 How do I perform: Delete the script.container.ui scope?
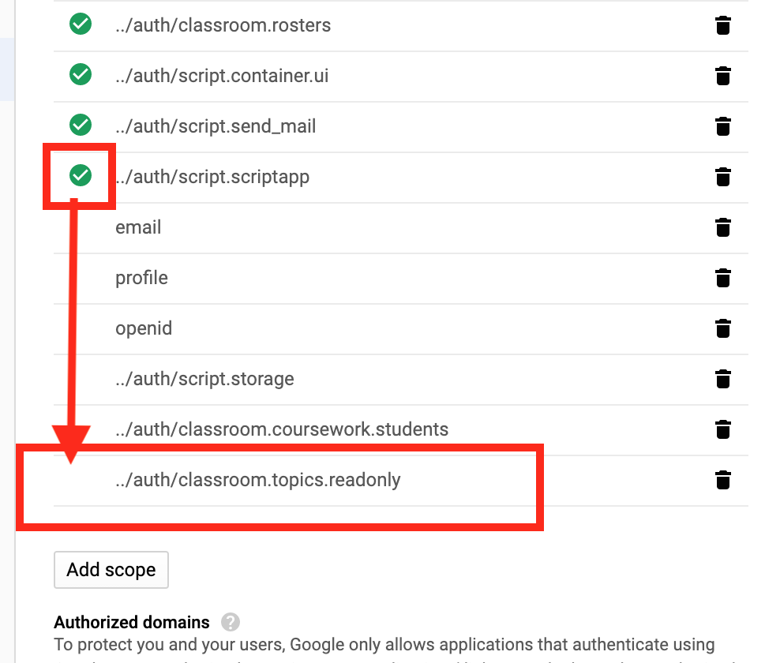722,76
